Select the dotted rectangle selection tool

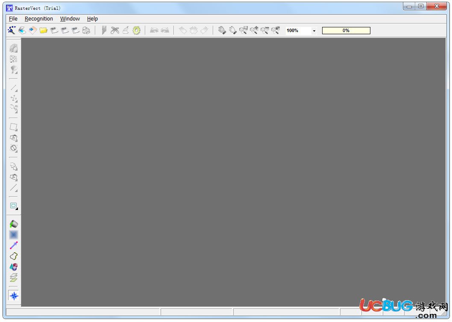[14, 127]
